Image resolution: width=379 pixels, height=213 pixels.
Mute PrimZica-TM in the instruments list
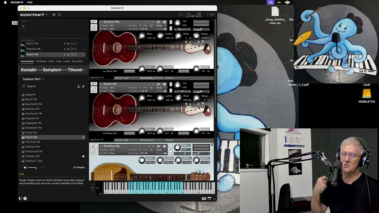click(x=68, y=49)
